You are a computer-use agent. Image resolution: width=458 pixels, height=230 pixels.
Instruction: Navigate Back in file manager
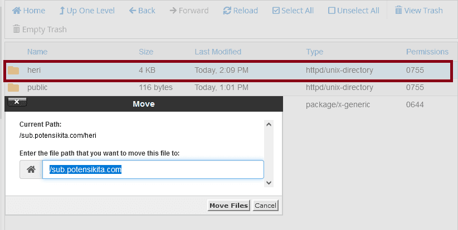[x=142, y=11]
